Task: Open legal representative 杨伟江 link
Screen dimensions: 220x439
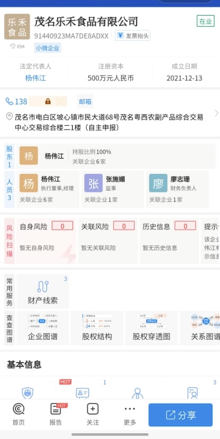Action: (x=35, y=78)
